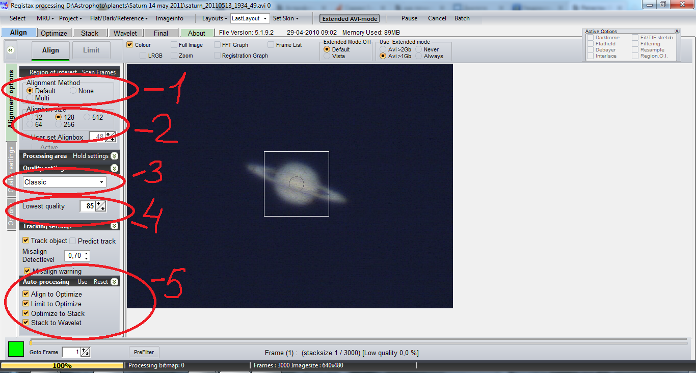Collapse the side panel with double-arrow icon

(11, 50)
